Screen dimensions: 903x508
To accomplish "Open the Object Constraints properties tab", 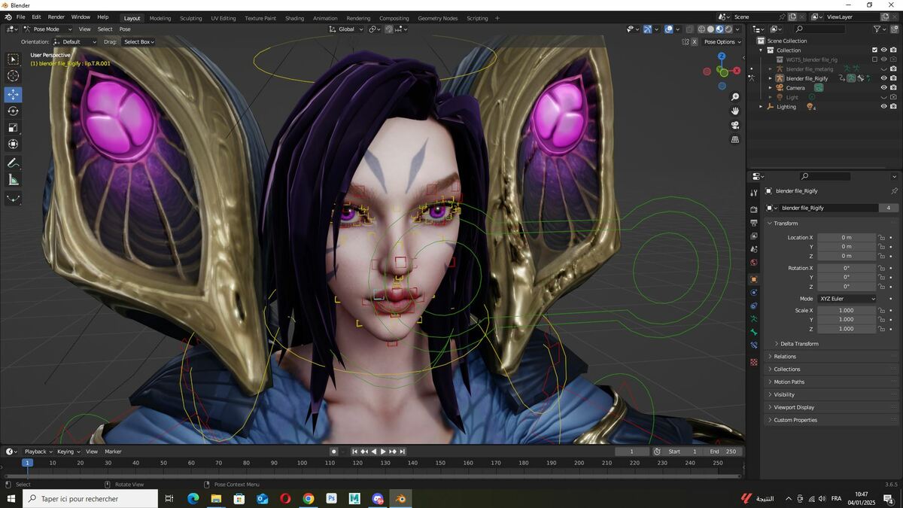I will pyautogui.click(x=754, y=306).
